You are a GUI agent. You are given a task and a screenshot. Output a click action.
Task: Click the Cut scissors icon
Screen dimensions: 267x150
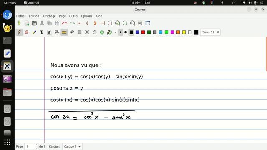pos(42,23)
